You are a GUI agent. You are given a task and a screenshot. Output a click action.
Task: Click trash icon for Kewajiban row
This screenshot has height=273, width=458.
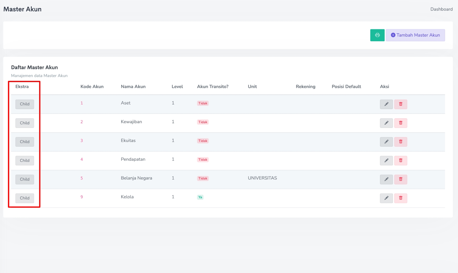[x=400, y=123]
